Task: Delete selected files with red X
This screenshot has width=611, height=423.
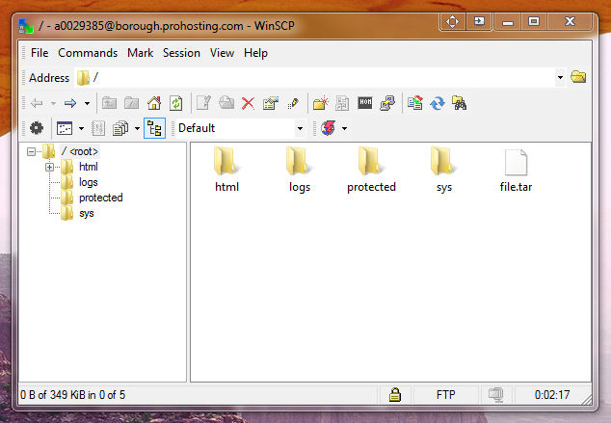Action: 248,104
